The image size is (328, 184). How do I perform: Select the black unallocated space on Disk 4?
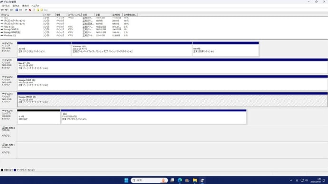[39, 117]
